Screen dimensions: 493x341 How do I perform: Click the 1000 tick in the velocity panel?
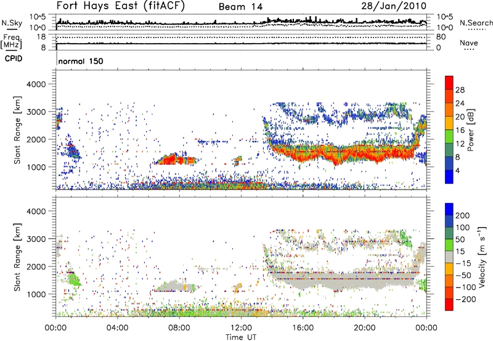36,294
